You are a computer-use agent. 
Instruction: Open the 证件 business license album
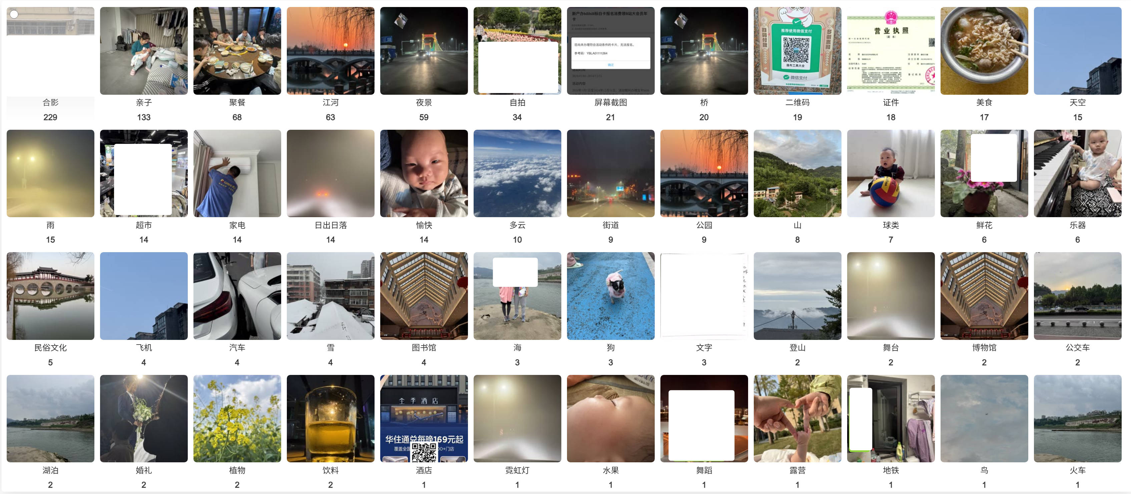click(891, 50)
